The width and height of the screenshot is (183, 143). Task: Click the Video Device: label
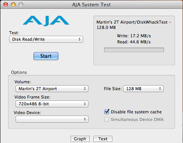click(27, 113)
